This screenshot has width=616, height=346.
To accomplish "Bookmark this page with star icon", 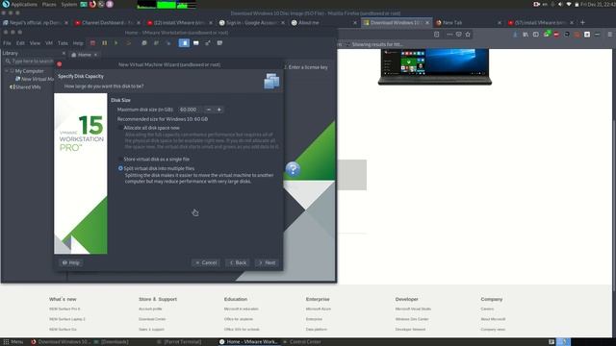I will 468,35.
